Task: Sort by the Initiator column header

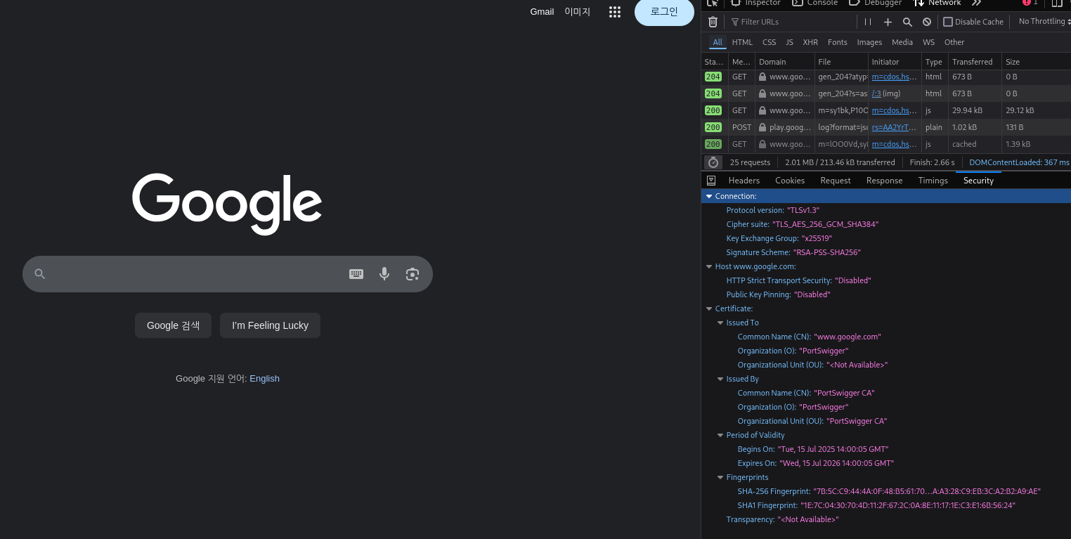Action: click(895, 62)
